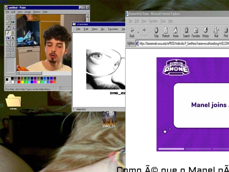Pick the orange swatch in Paint's palette
This screenshot has height=172, width=229.
click(x=55, y=82)
